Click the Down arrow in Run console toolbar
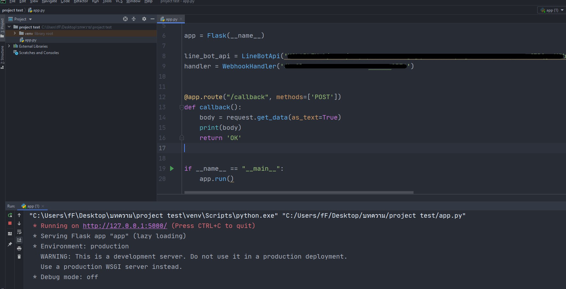This screenshot has width=566, height=289. (19, 223)
